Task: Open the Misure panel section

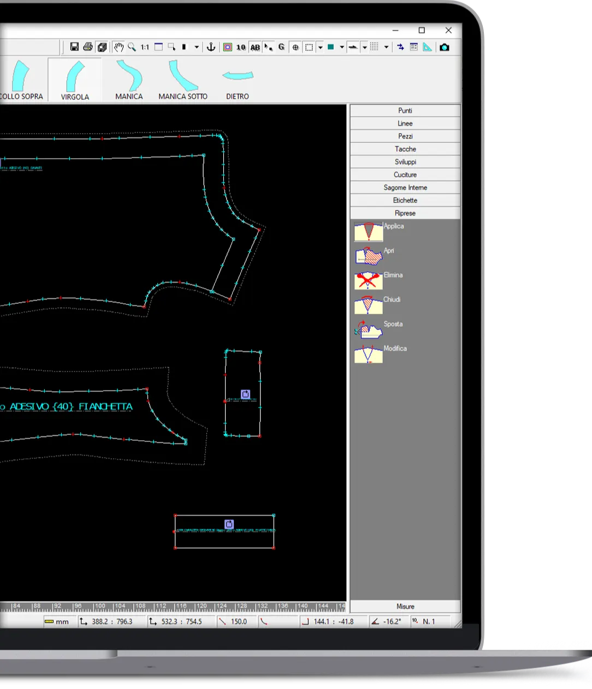Action: click(405, 606)
